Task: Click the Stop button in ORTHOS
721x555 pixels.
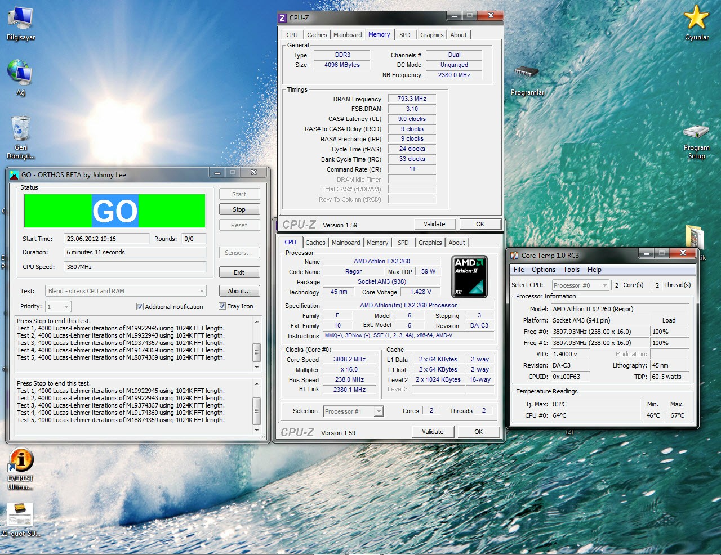Action: pos(239,209)
